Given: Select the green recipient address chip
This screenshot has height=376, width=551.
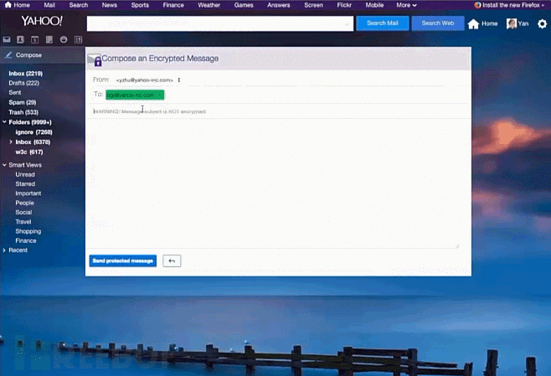Looking at the screenshot, I should pyautogui.click(x=135, y=95).
